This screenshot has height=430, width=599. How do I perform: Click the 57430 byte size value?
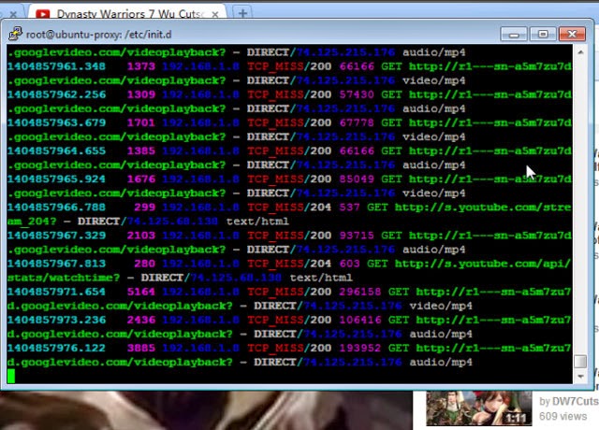pos(357,94)
